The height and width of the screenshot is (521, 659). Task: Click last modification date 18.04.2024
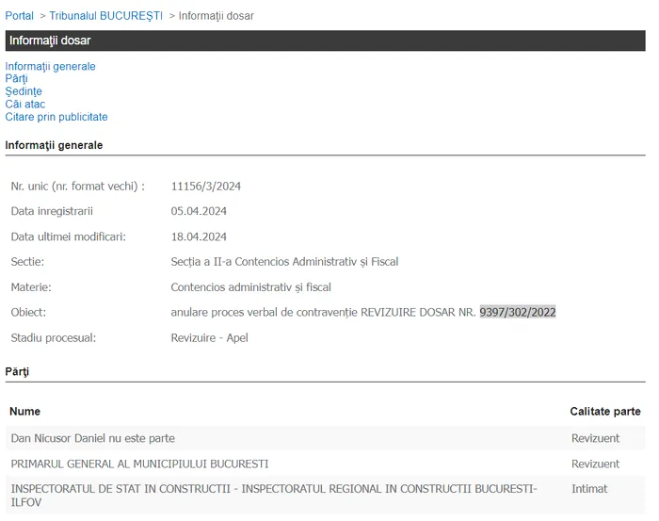coord(199,236)
